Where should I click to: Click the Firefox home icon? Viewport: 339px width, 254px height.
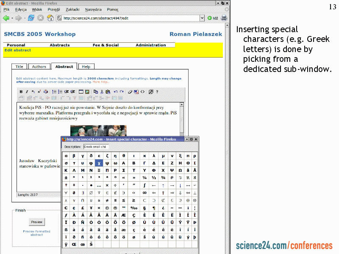click(50, 18)
